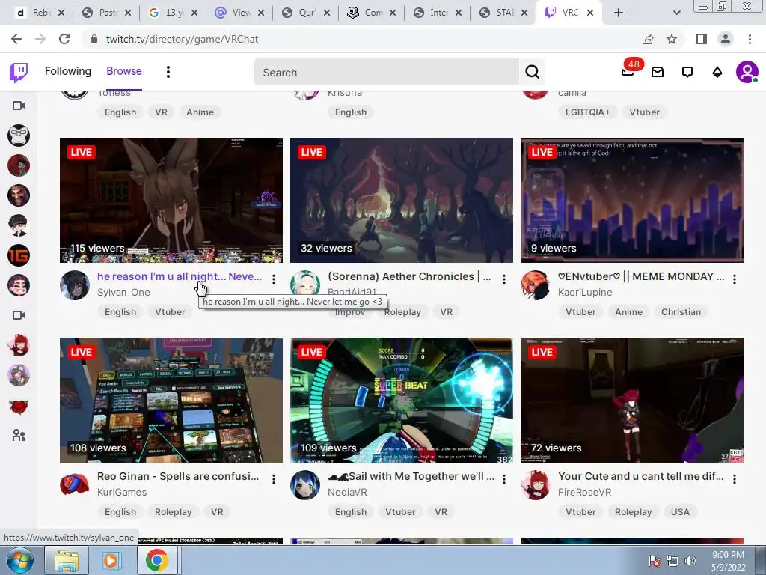766x575 pixels.
Task: Open a new browser tab
Action: 619,13
